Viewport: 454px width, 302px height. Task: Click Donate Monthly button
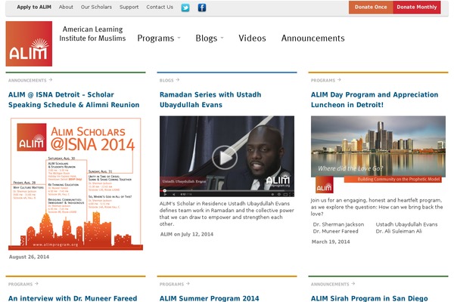pyautogui.click(x=417, y=8)
